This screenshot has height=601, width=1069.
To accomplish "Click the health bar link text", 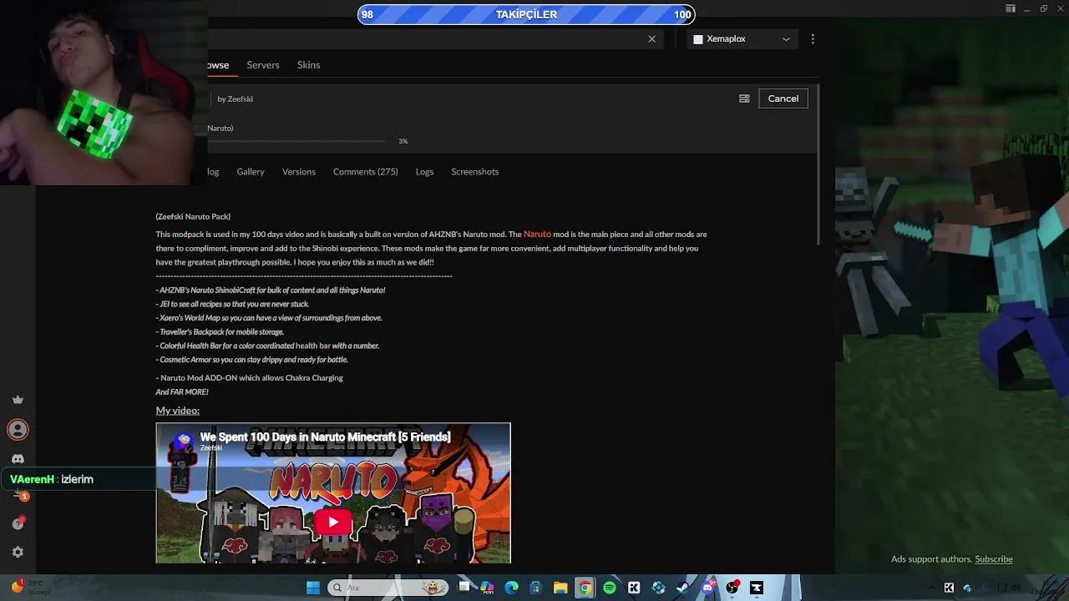I will [313, 346].
